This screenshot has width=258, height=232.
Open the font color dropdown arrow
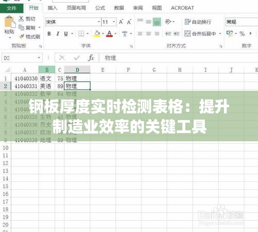[116, 34]
